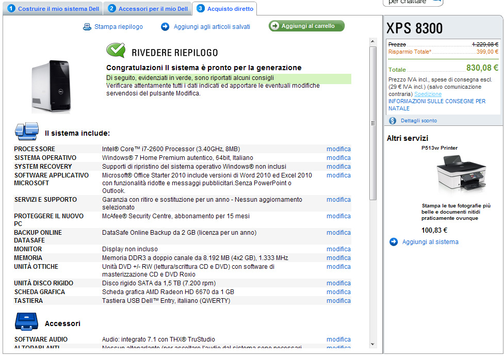Image resolution: width=504 pixels, height=356 pixels.
Task: Click the summary scrollbar down arrow
Action: pyautogui.click(x=372, y=344)
